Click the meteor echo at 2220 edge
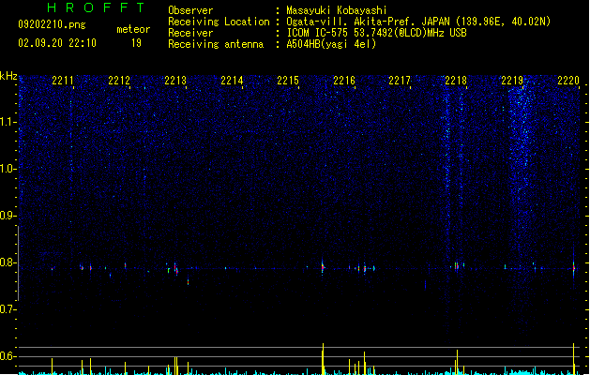The image size is (590, 375). point(574,268)
